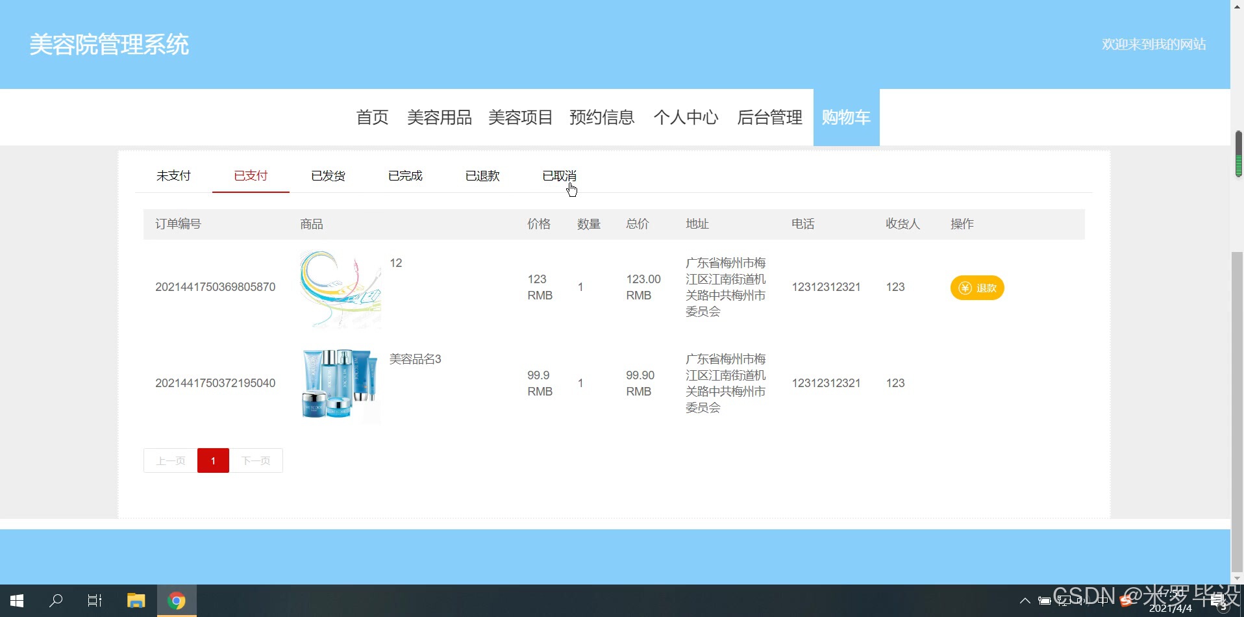The height and width of the screenshot is (617, 1244).
Task: Click the 123 RMB unit price
Action: (540, 287)
